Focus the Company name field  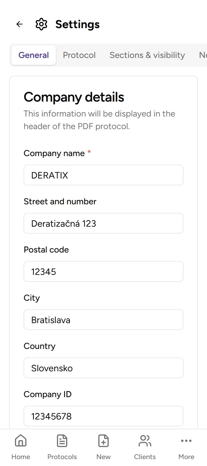[x=103, y=175]
